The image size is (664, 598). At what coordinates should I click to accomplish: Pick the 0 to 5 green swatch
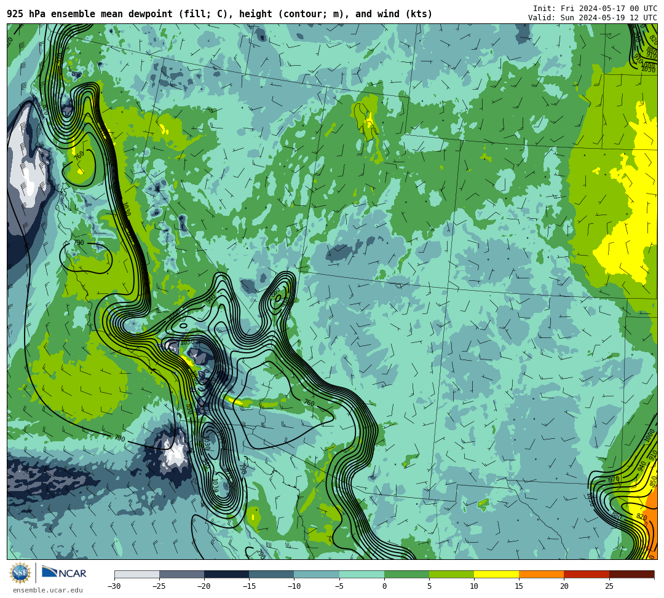pos(406,574)
